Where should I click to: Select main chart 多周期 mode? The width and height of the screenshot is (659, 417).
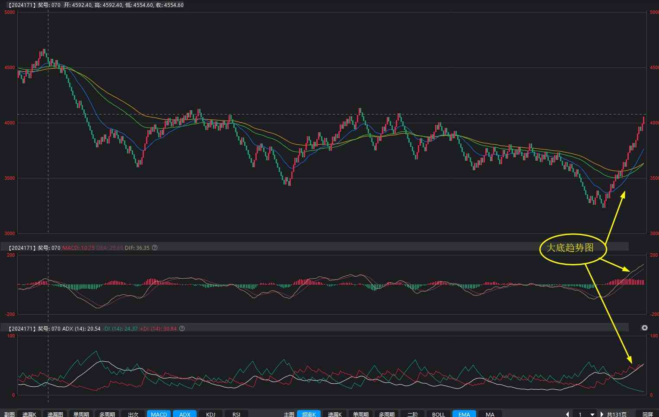pos(386,414)
